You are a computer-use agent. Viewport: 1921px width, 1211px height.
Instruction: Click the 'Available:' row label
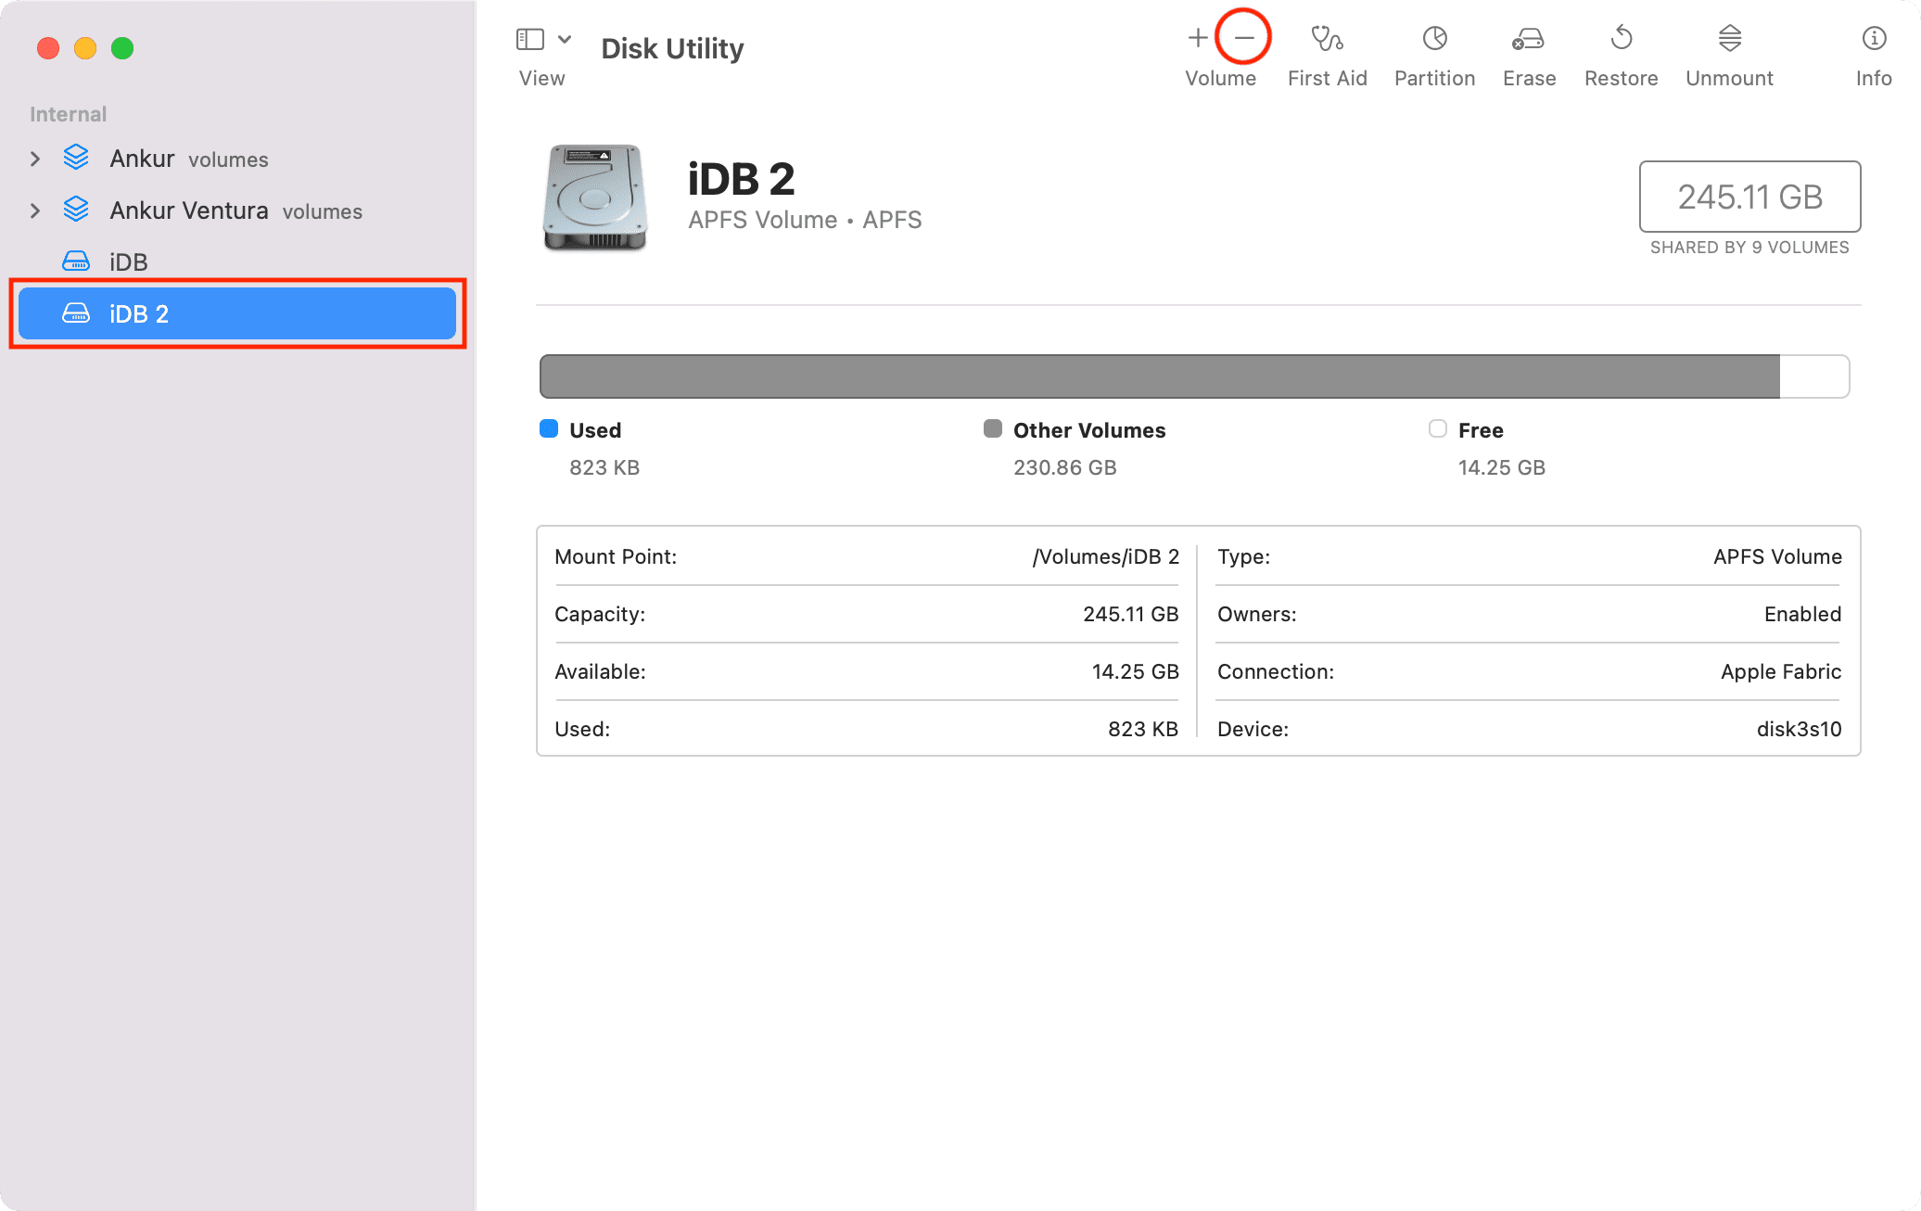(600, 671)
